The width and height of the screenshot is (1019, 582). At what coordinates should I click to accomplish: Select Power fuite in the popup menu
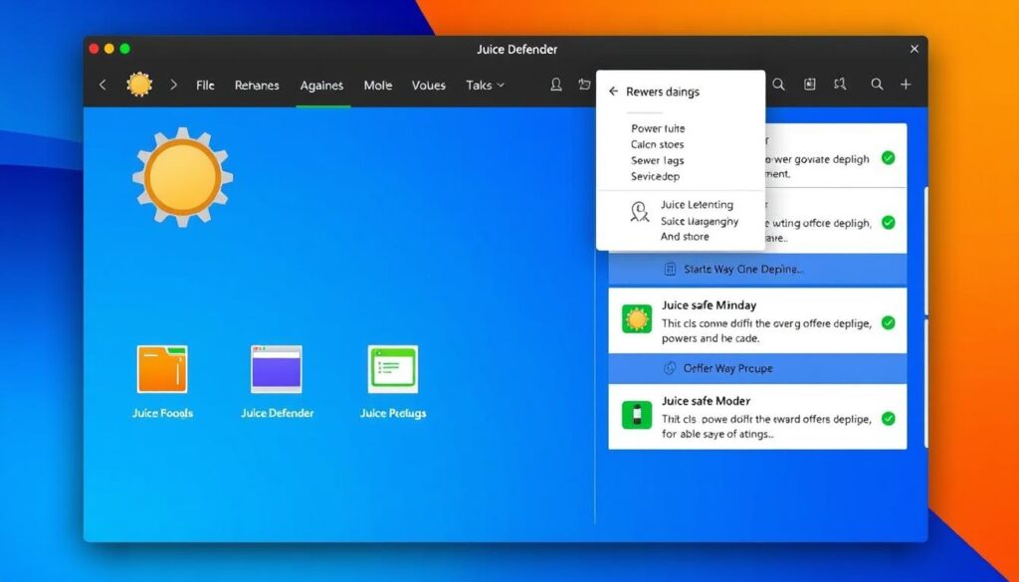tap(658, 128)
